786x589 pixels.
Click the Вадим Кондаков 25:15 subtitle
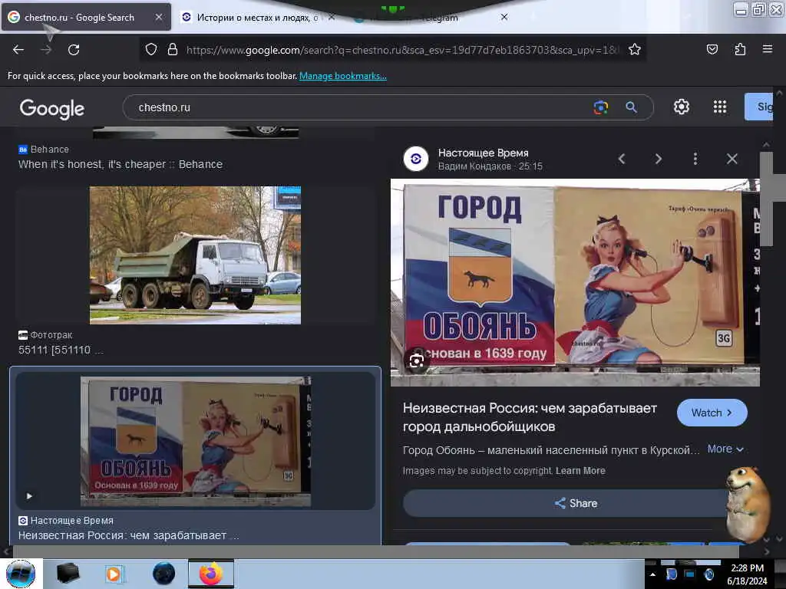[490, 166]
